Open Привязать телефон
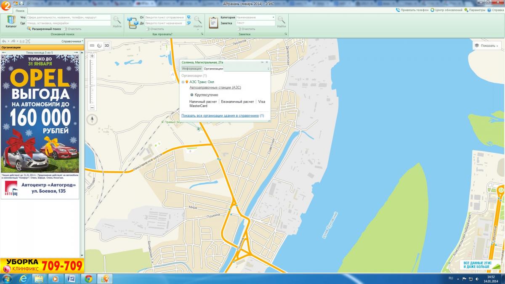This screenshot has width=505, height=284. pos(412,10)
